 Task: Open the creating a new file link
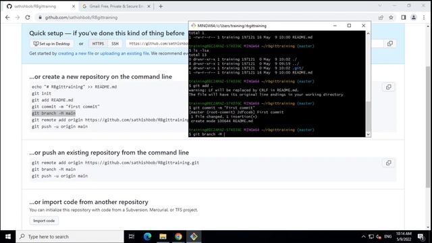[x=76, y=53]
